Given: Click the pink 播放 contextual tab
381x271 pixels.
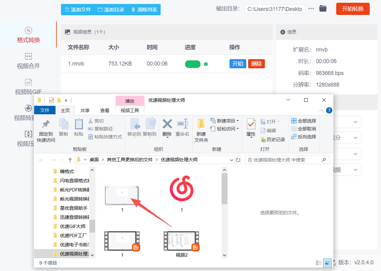Looking at the screenshot, I should click(x=130, y=101).
